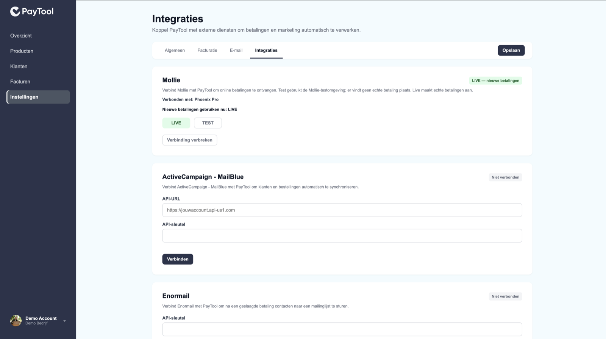Select the Integraties tab

[266, 50]
